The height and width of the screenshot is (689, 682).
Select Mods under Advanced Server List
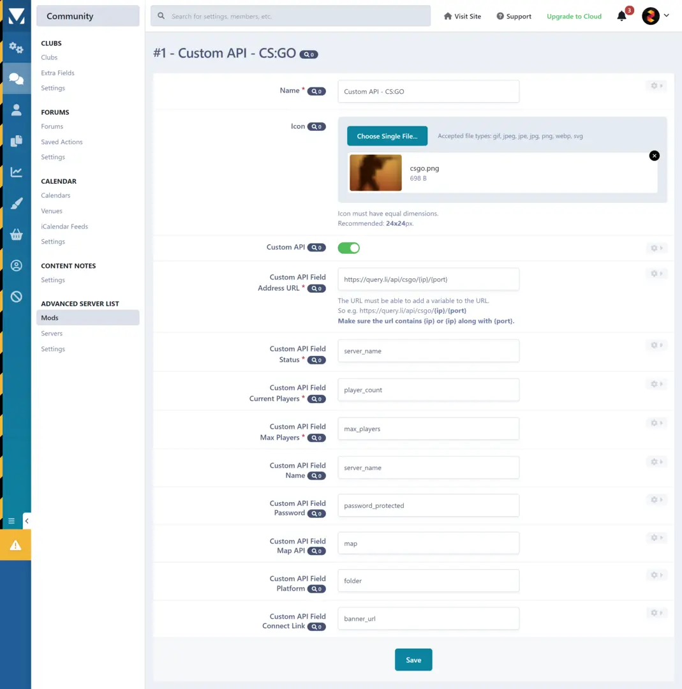(88, 318)
